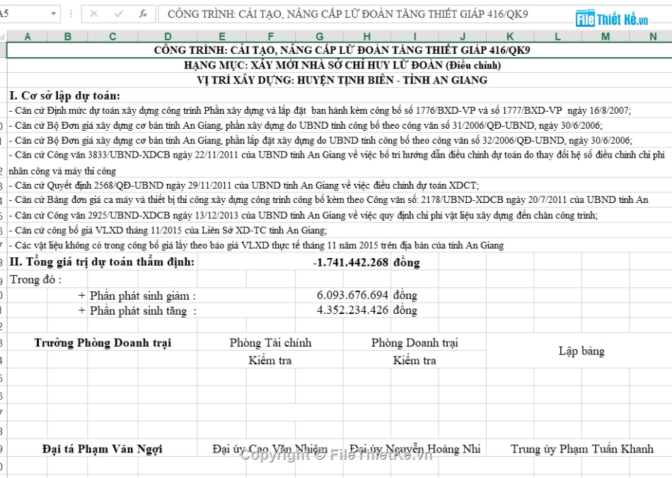The height and width of the screenshot is (478, 672).
Task: Select column E header
Action: click(222, 36)
